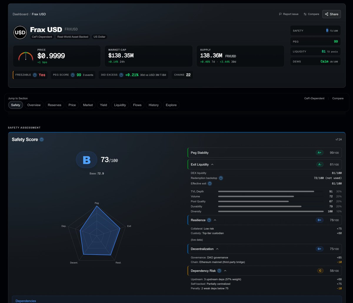The width and height of the screenshot is (353, 303).
Task: Click the large B grade badge
Action: 86,160
